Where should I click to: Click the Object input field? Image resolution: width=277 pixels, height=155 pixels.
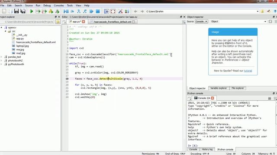pos(243,22)
